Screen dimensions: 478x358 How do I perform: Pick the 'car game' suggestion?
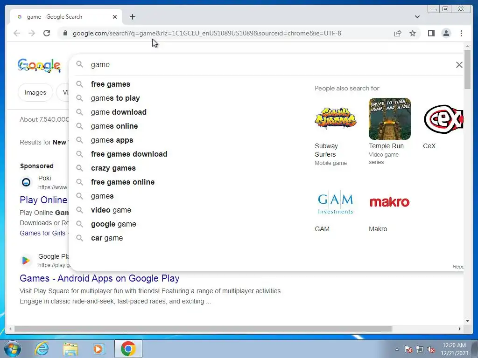tap(107, 238)
